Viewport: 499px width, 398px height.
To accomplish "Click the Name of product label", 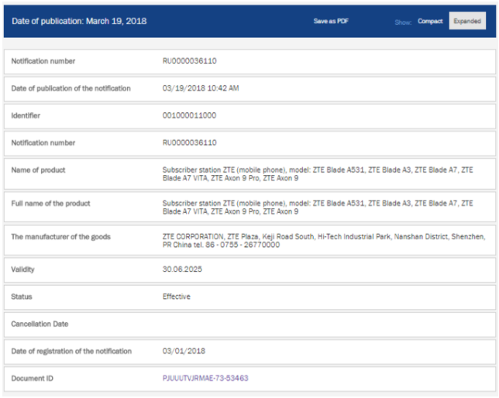I will [x=38, y=170].
